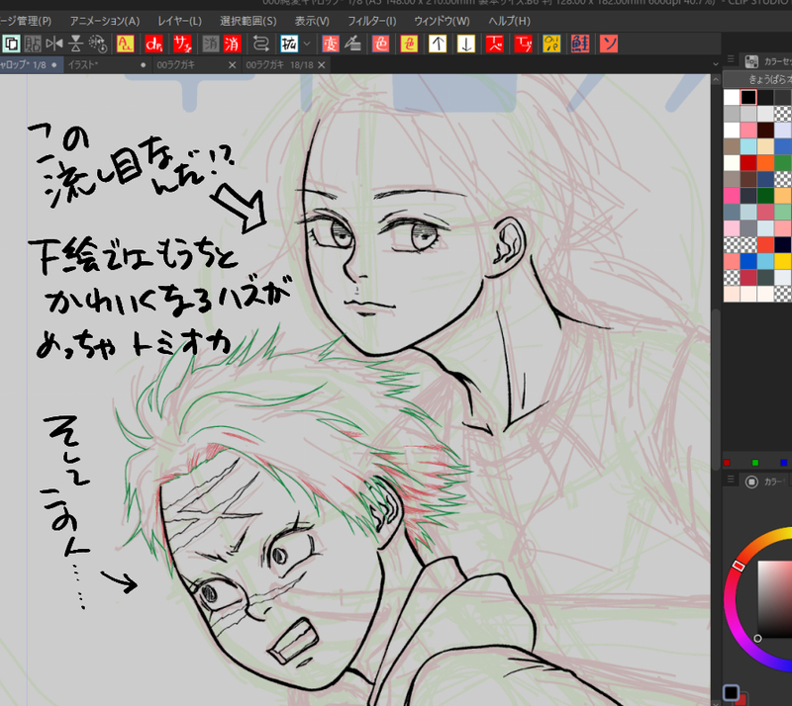Click the red 下ツ toolbar icon
Viewport: 792px width, 706px height.
pyautogui.click(x=524, y=44)
